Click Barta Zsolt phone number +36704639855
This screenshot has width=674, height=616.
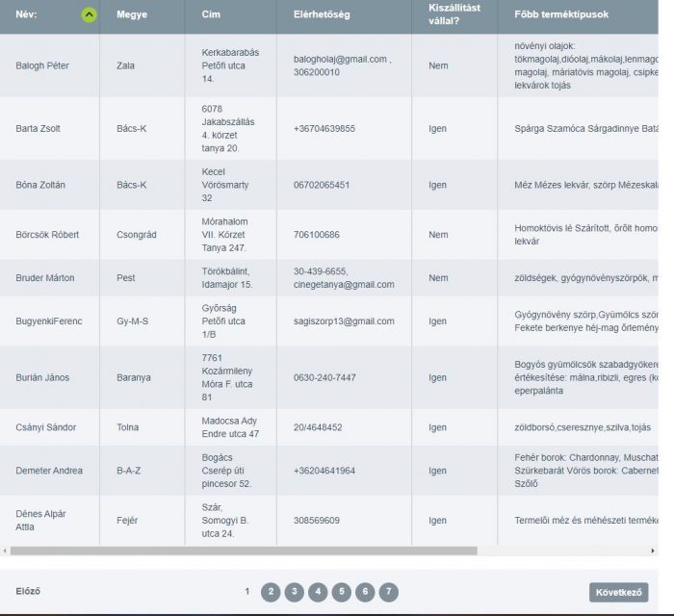pos(324,128)
